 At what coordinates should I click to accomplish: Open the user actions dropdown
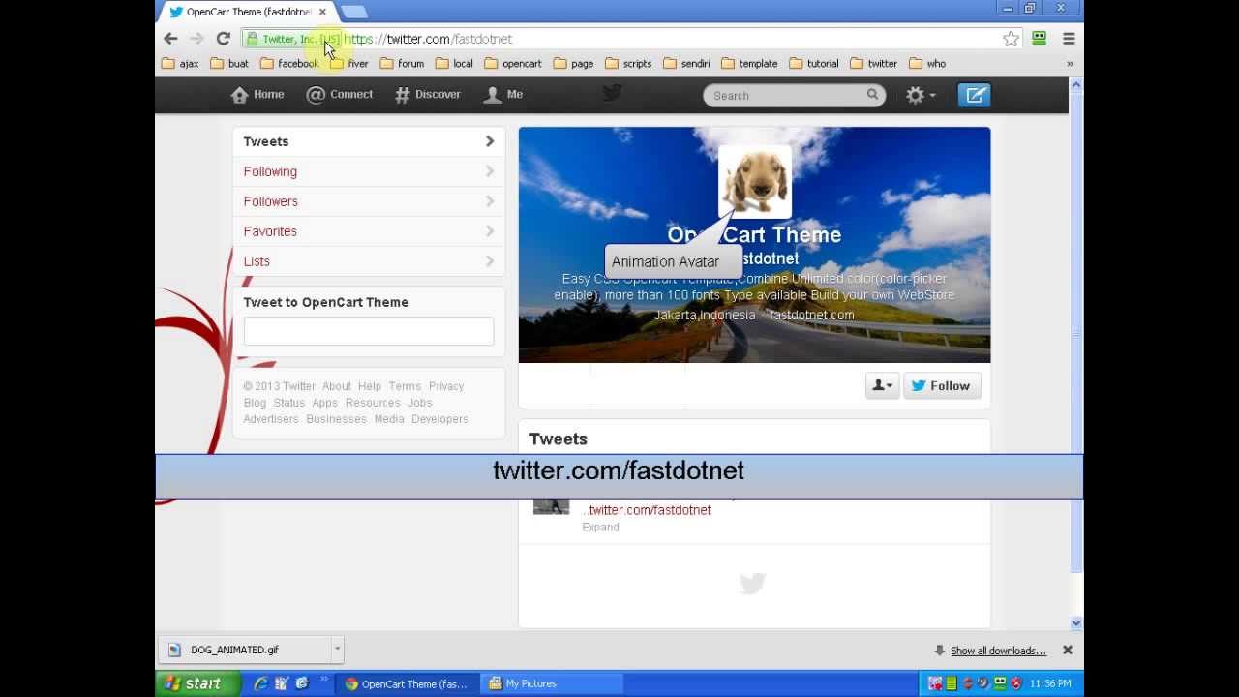pos(882,385)
